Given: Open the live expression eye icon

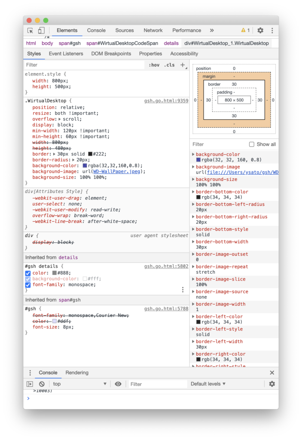Looking at the screenshot, I should pyautogui.click(x=118, y=384).
